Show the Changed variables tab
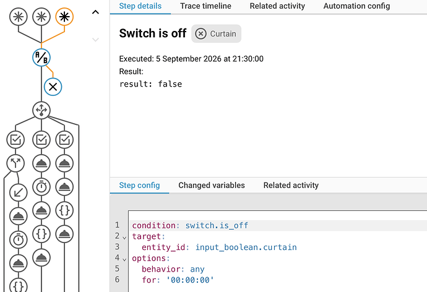The image size is (427, 292). click(x=212, y=186)
